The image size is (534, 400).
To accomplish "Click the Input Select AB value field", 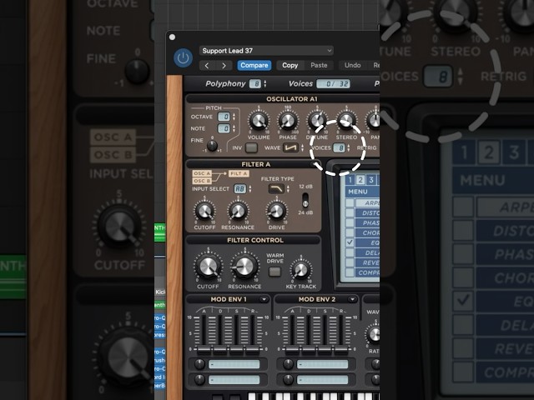I will coord(240,189).
